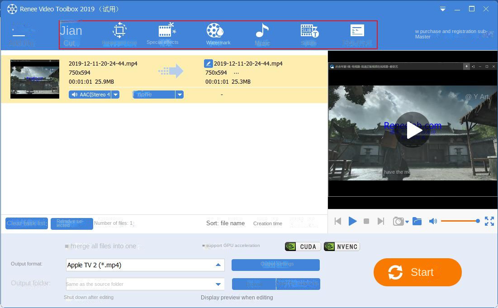Viewport: 498px width, 308px height.
Task: Adjust the volume slider in the preview
Action: [x=460, y=221]
